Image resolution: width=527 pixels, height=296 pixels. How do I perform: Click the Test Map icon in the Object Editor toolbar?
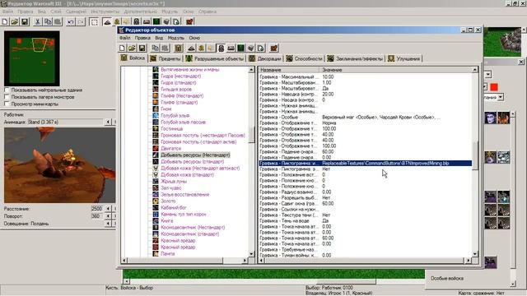click(x=274, y=48)
